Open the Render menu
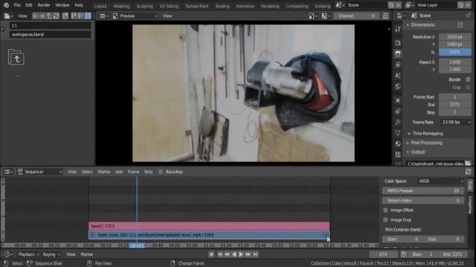 click(44, 5)
